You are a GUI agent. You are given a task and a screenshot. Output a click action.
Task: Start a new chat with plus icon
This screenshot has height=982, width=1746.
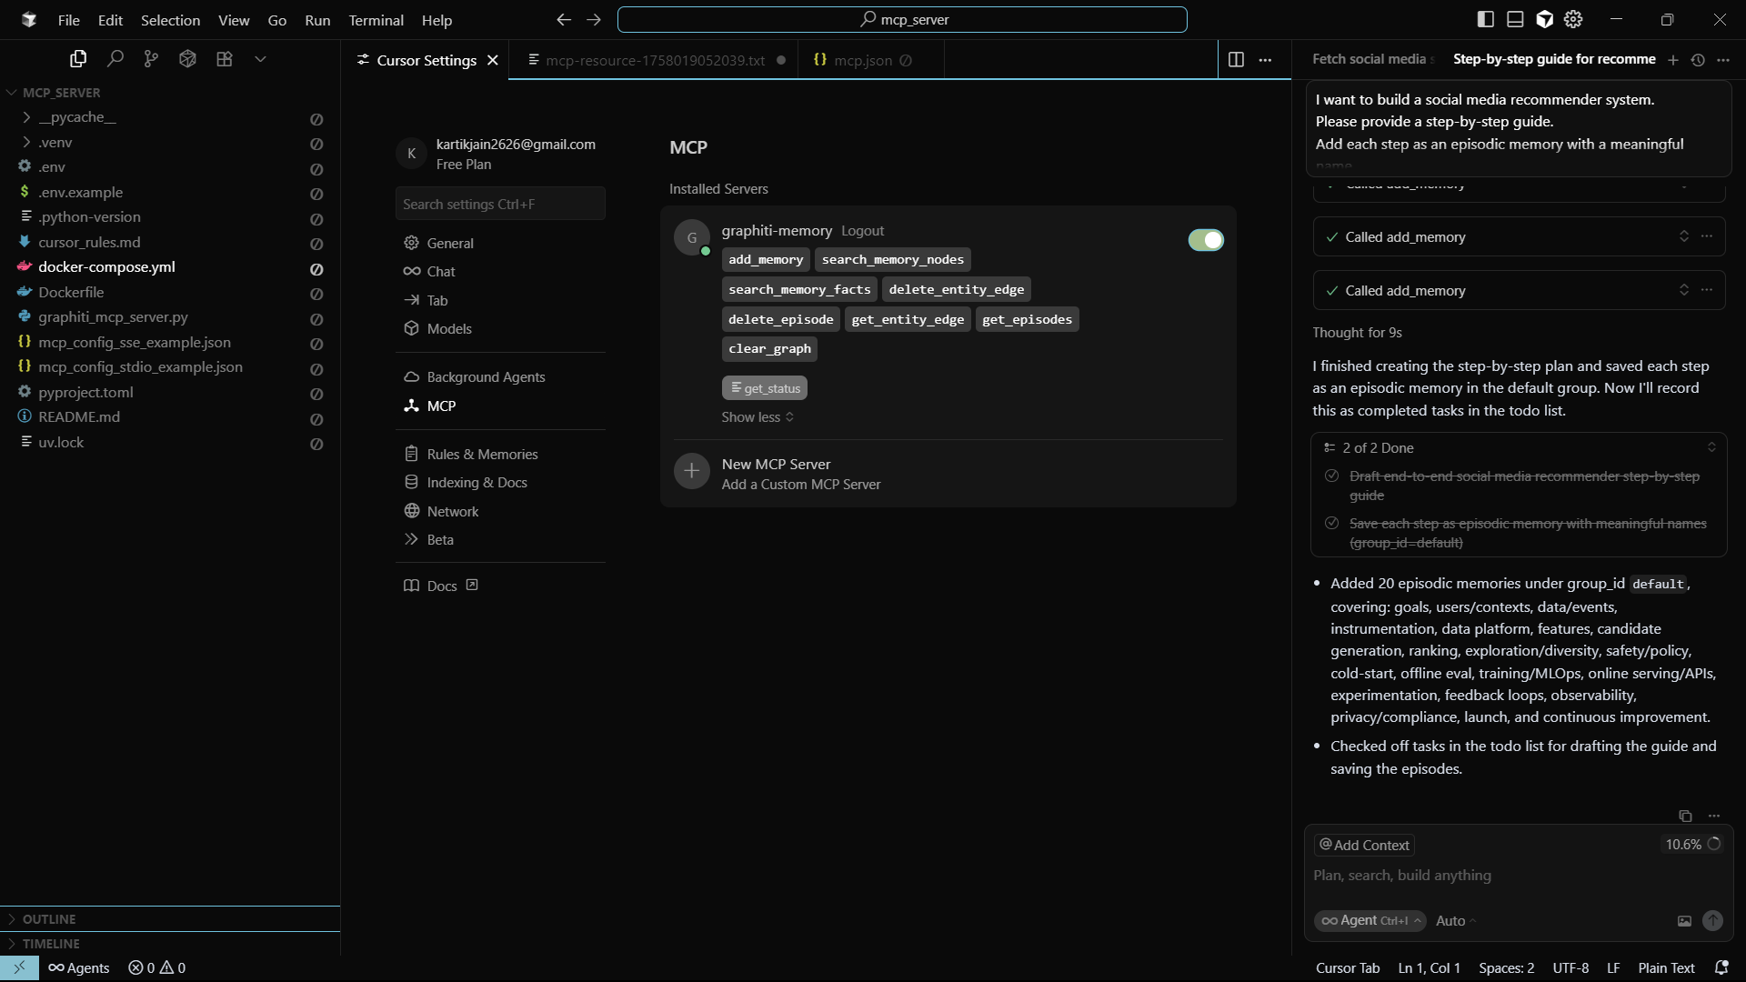pos(1673,60)
